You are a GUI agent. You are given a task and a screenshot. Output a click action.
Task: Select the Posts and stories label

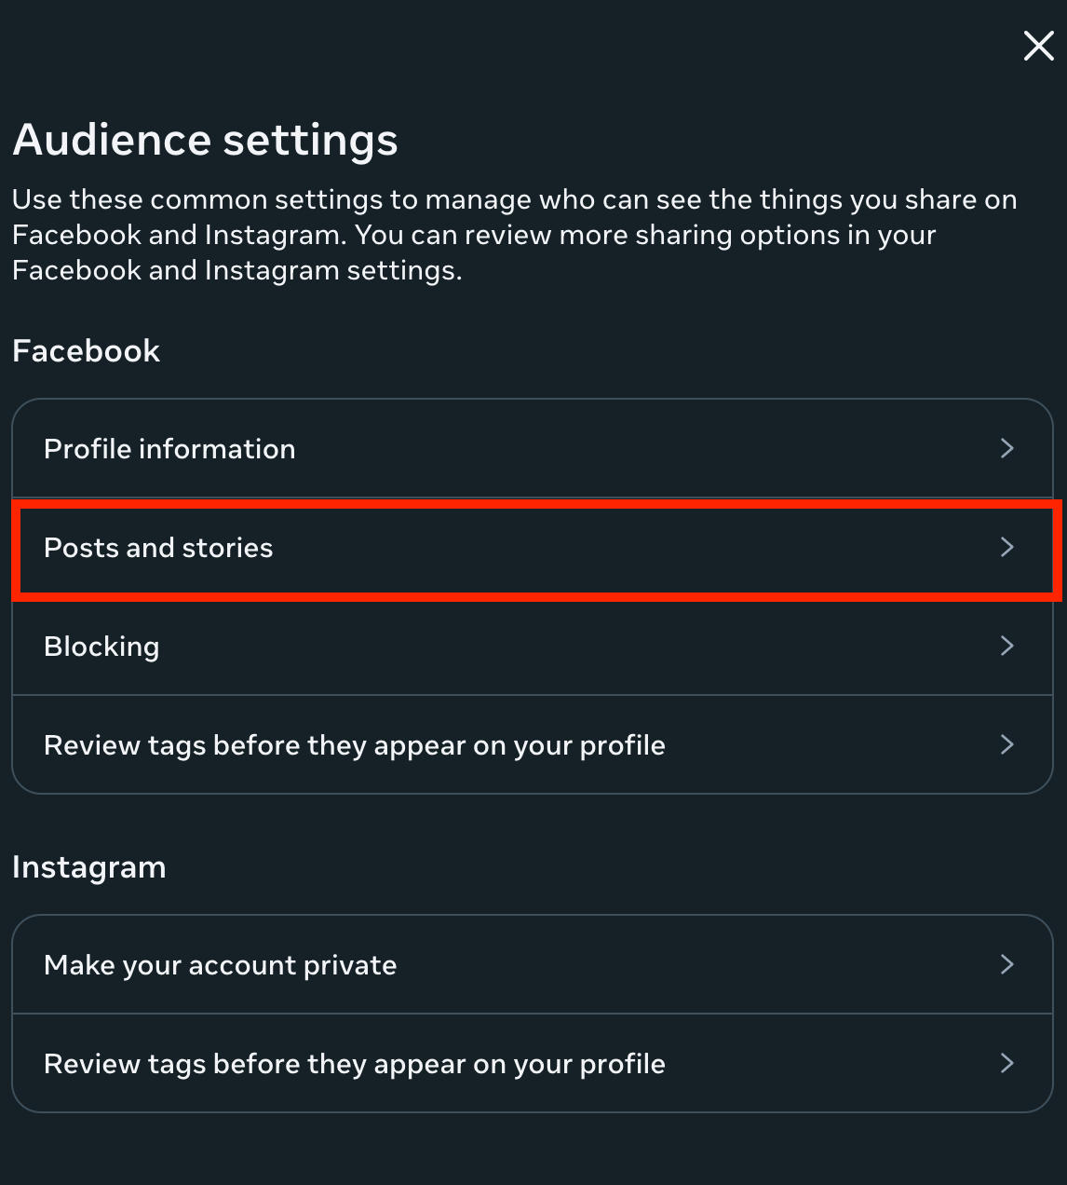[158, 548]
